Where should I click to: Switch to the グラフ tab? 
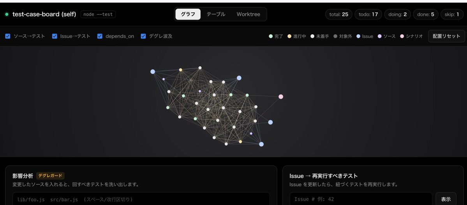(x=188, y=14)
